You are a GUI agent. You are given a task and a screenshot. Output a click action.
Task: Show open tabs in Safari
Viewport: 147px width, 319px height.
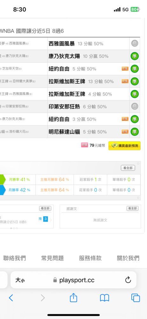coord(136,298)
